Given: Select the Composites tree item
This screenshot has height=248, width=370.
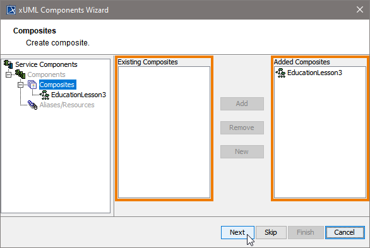Looking at the screenshot, I should coord(57,85).
